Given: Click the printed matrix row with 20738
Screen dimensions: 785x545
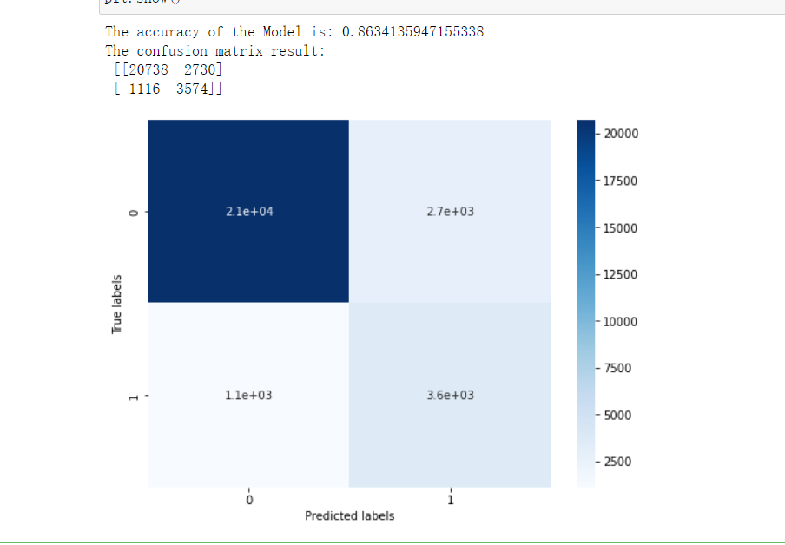Looking at the screenshot, I should coord(168,69).
